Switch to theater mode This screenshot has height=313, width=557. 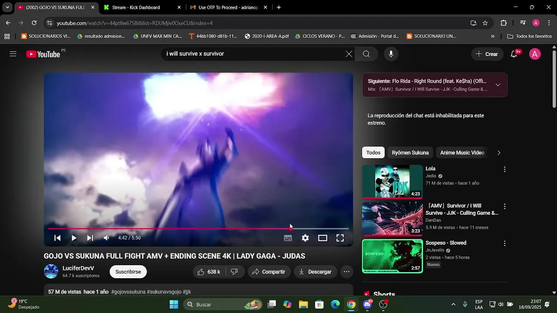322,238
